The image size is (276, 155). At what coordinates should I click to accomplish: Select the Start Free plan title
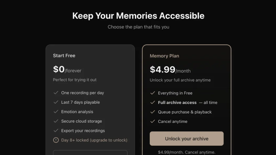click(x=64, y=56)
